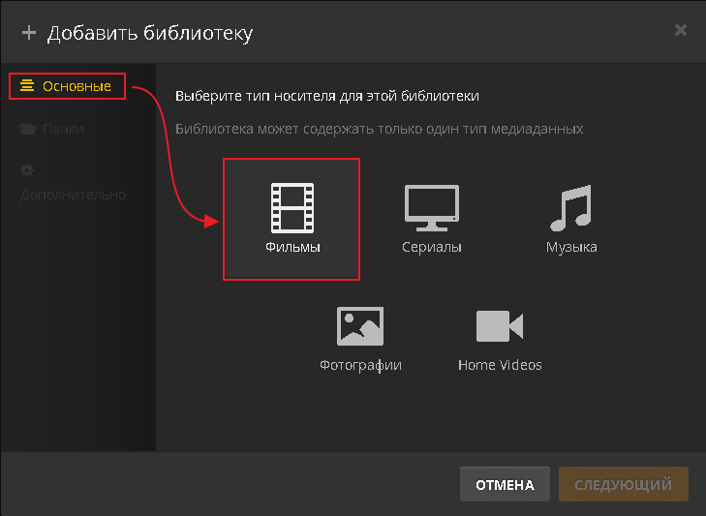Select the Фильмы film strip icon

[292, 207]
